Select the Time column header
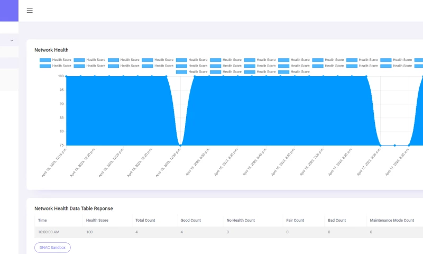The height and width of the screenshot is (254, 423). [x=42, y=220]
